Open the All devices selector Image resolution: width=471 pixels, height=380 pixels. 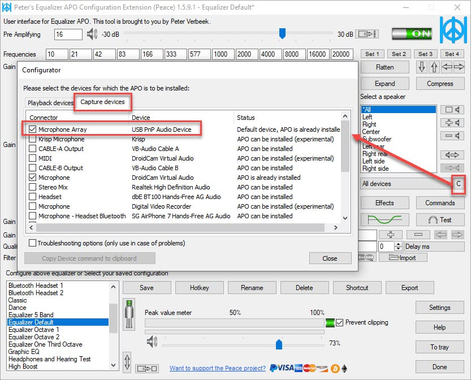coord(406,184)
